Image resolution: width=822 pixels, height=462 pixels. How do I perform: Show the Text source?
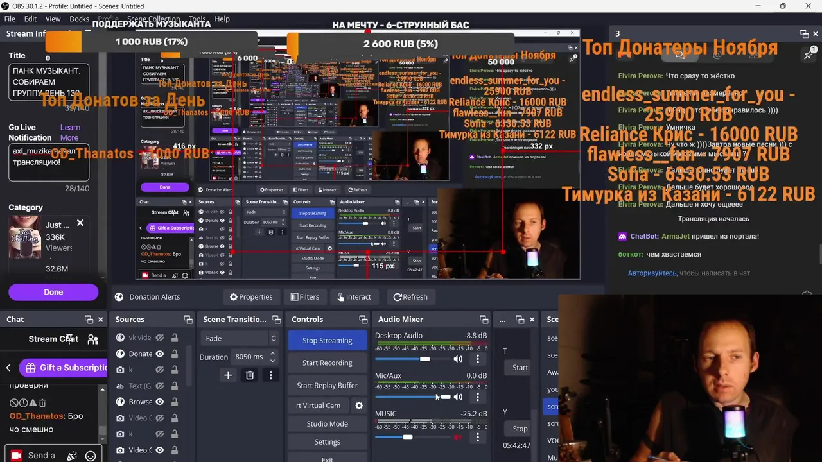pos(159,386)
